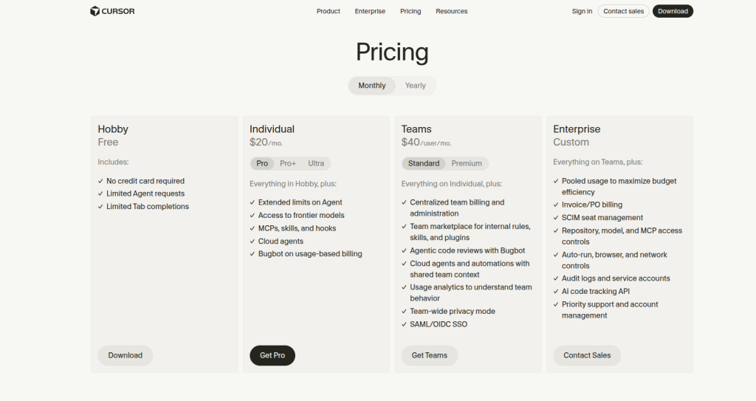Pick the Premium Teams tier
The image size is (756, 401).
pos(467,164)
